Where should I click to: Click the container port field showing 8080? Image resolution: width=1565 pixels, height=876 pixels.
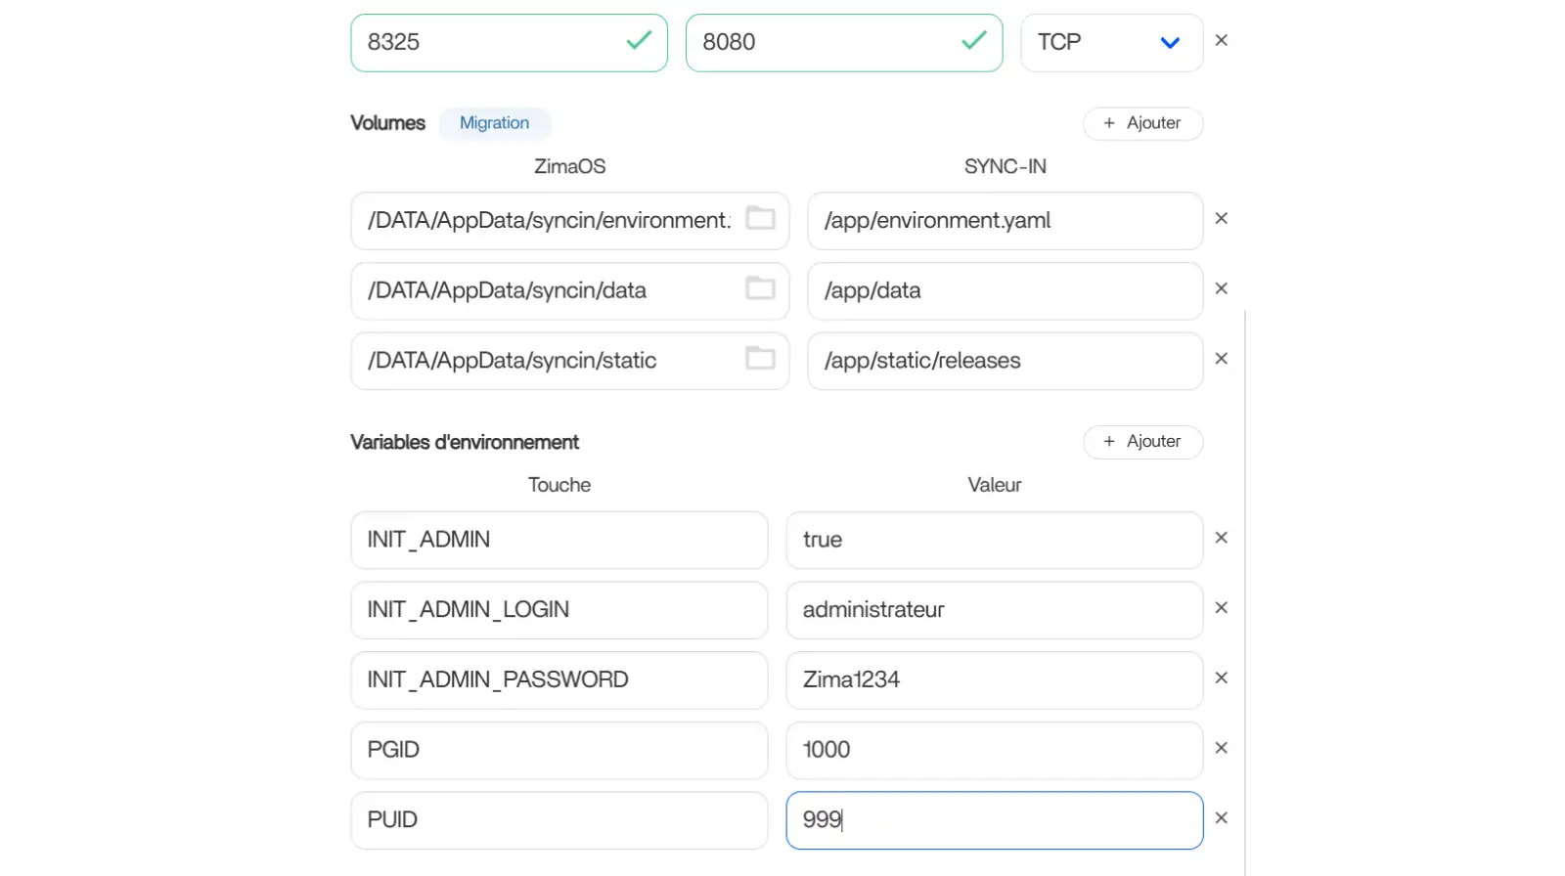coord(827,43)
